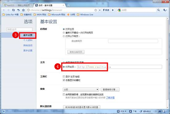
Task: Open 个人资料 settings section
Action: tap(28, 40)
